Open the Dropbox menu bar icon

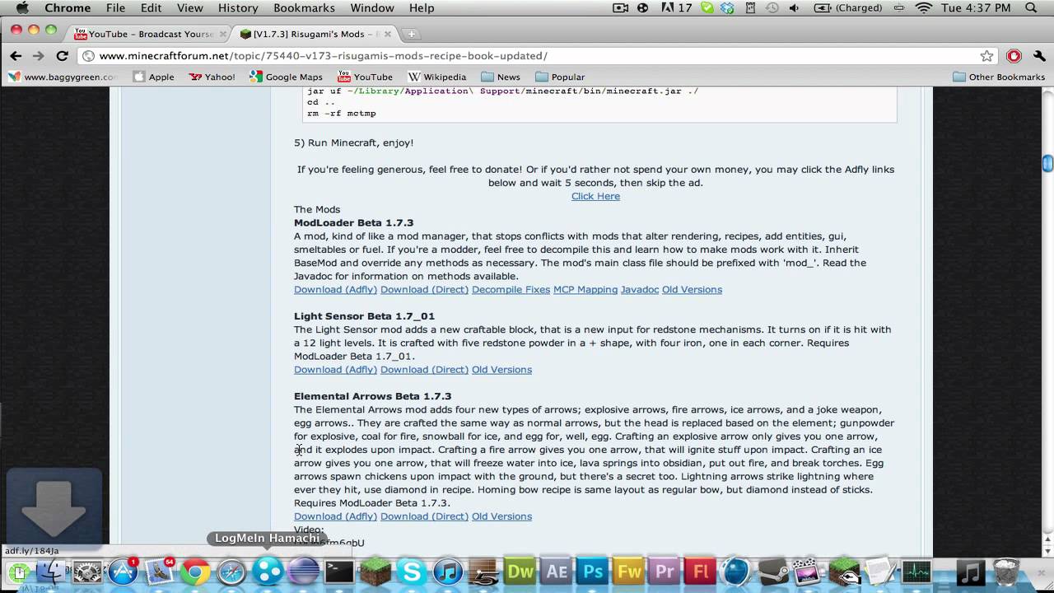coord(727,8)
